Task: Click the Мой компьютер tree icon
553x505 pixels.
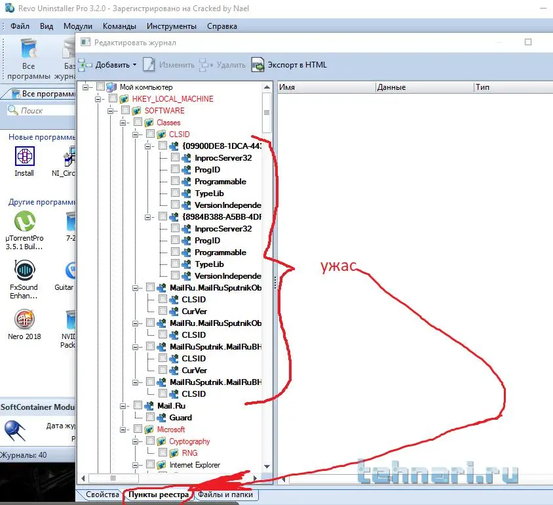Action: (x=111, y=87)
